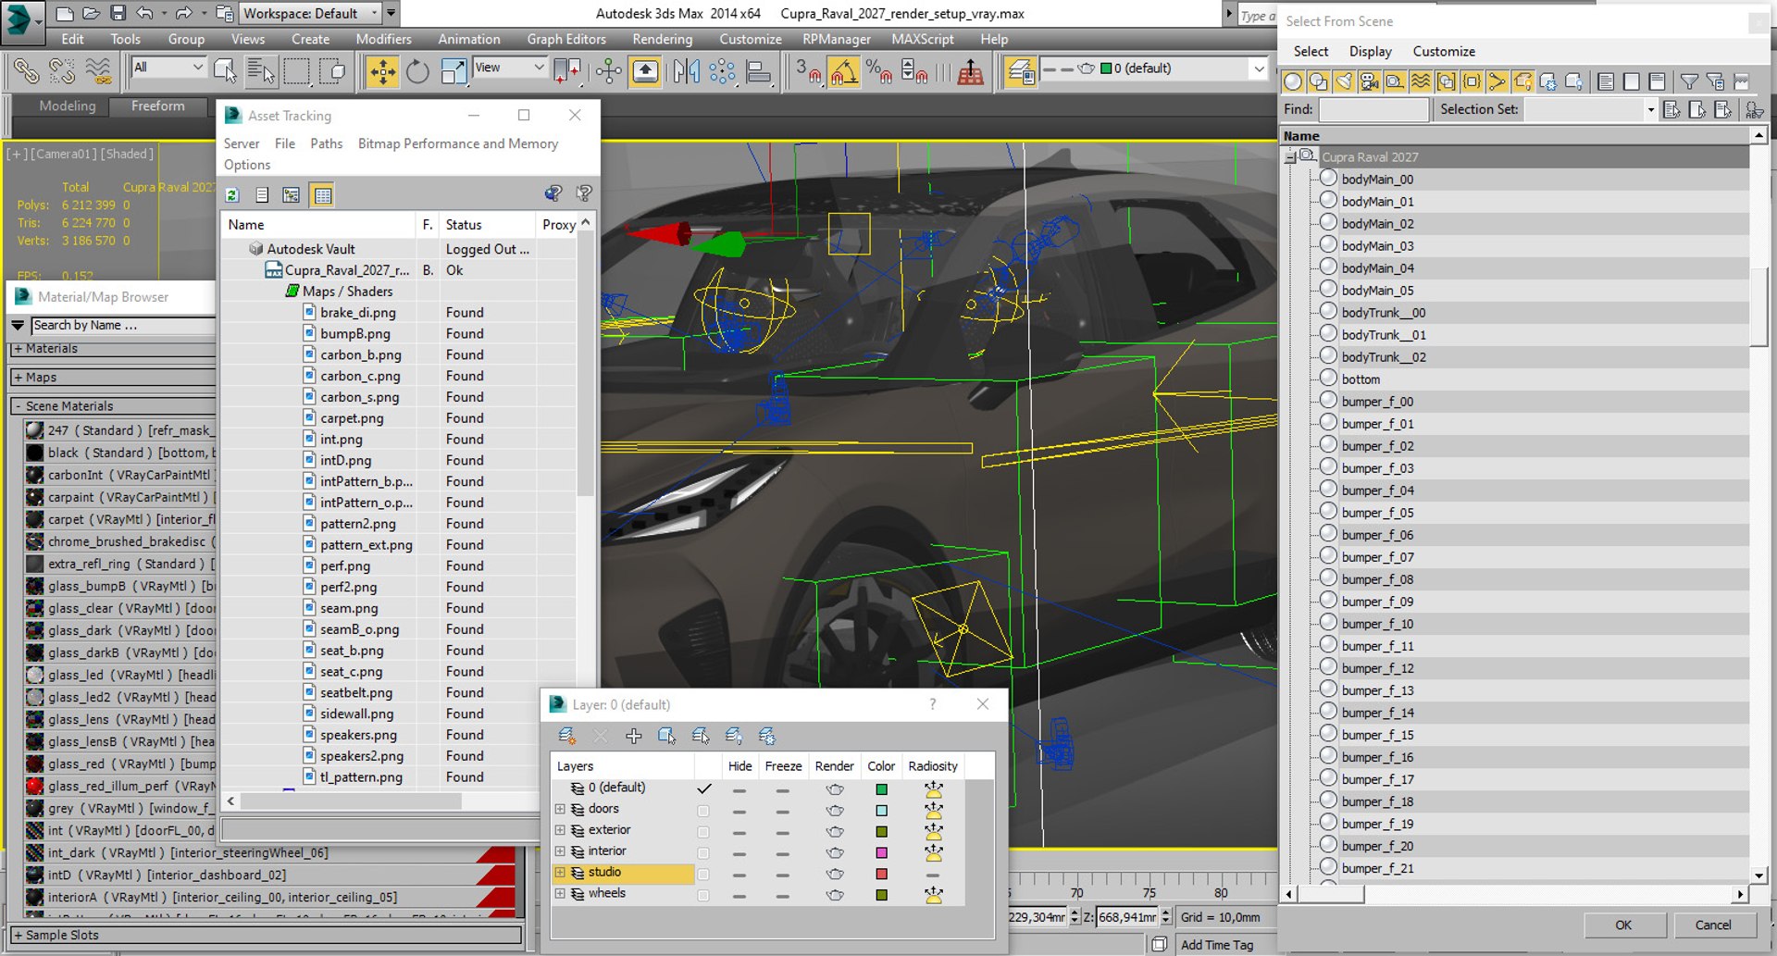Expand the exterior layer tree node

click(560, 830)
